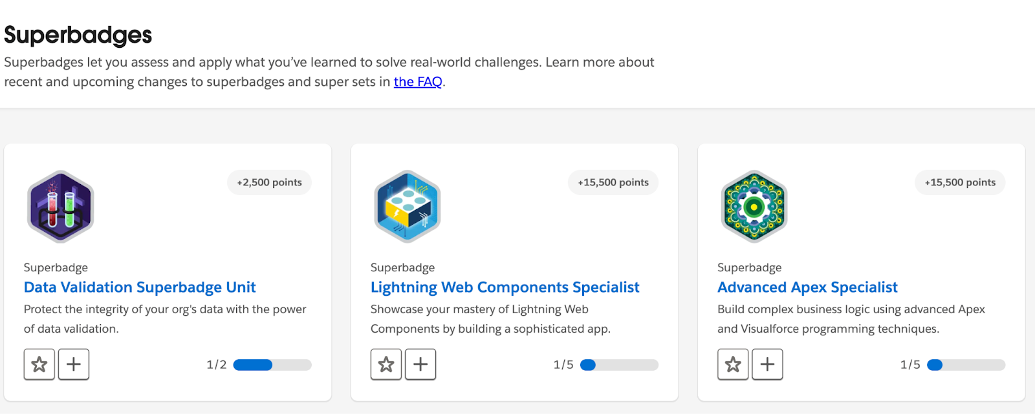Click the 1/2 progress bar on Data Validation
Image resolution: width=1035 pixels, height=414 pixels.
(x=271, y=364)
